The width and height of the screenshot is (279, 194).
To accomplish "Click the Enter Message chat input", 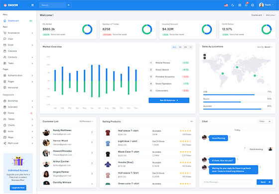I will tap(229, 182).
